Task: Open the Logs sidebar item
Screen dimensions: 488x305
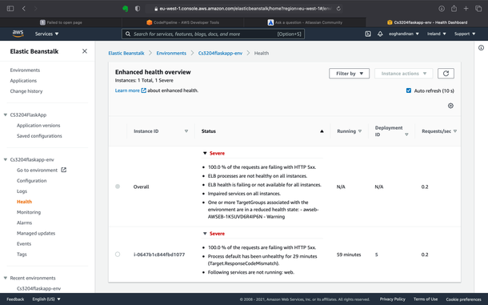Action: [x=22, y=191]
